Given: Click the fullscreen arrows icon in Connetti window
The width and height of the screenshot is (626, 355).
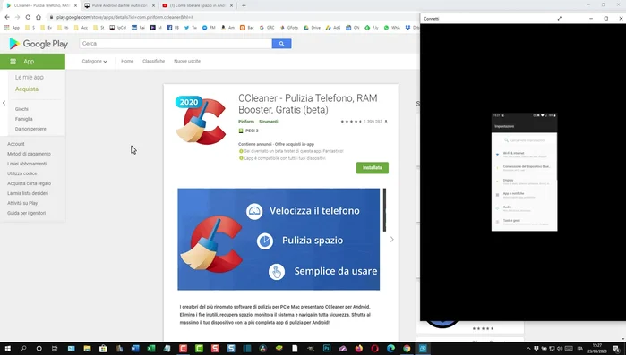Looking at the screenshot, I should point(560,18).
